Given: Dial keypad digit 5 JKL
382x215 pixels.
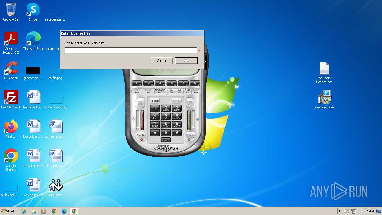Looking at the screenshot, I should coord(166,116).
